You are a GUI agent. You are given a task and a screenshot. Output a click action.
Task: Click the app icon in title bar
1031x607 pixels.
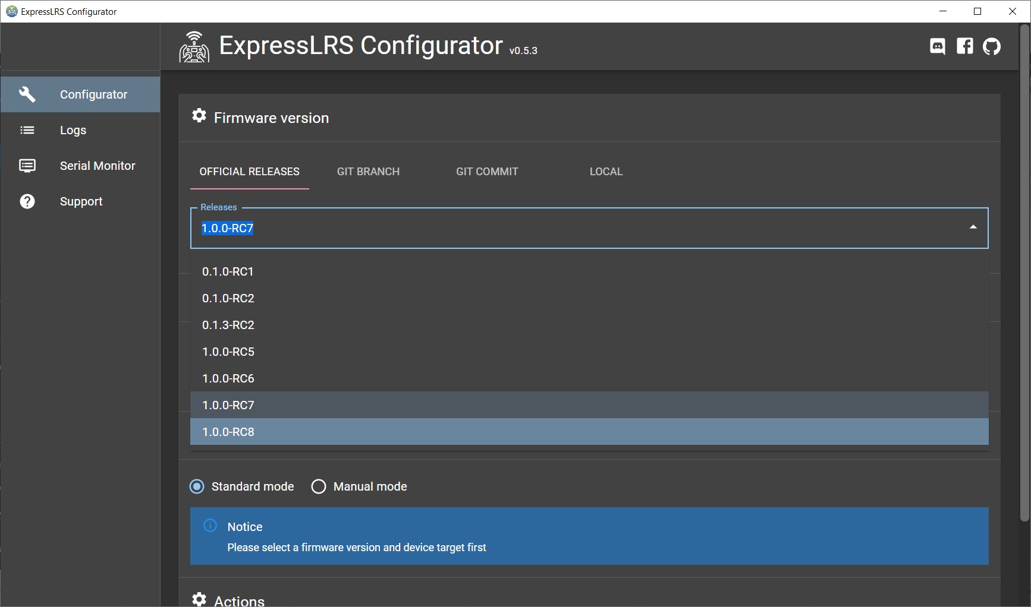tap(11, 11)
